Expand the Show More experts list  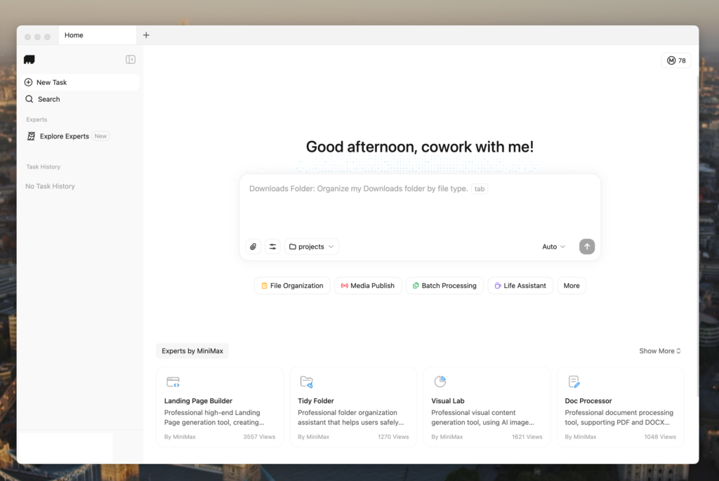(x=660, y=351)
